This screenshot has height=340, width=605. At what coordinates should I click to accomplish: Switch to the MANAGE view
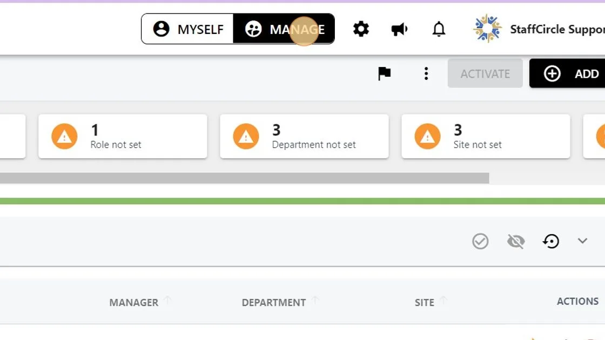coord(284,29)
